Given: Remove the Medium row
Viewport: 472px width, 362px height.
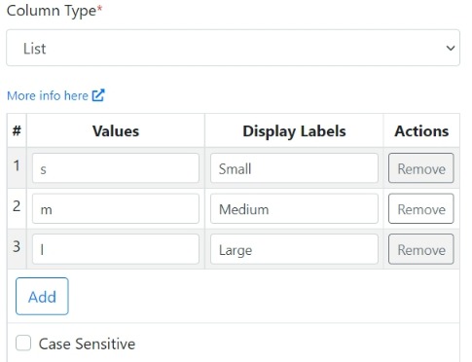Looking at the screenshot, I should [421, 208].
